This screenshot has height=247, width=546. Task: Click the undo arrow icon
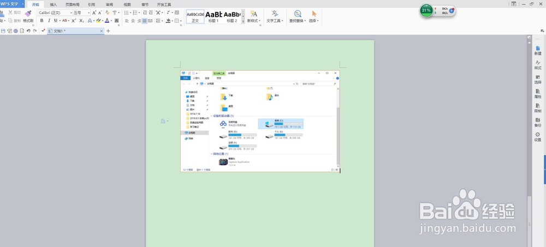click(28, 31)
